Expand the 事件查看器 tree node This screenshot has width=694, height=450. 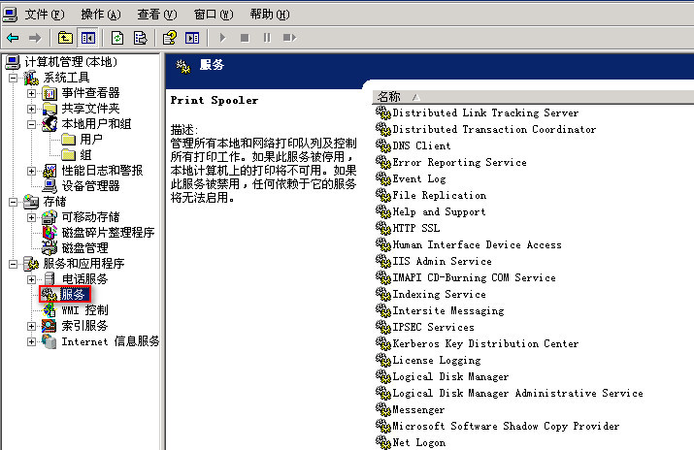point(31,93)
